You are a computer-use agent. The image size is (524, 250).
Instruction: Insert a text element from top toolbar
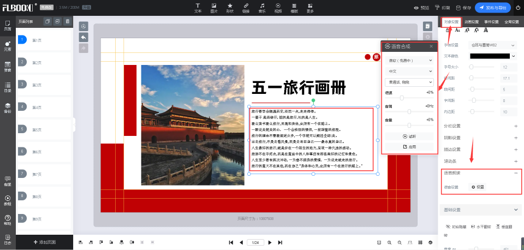pyautogui.click(x=198, y=8)
